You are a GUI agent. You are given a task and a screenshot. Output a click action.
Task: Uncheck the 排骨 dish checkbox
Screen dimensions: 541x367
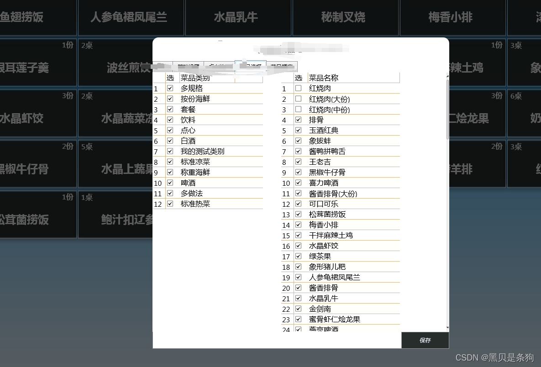(298, 120)
